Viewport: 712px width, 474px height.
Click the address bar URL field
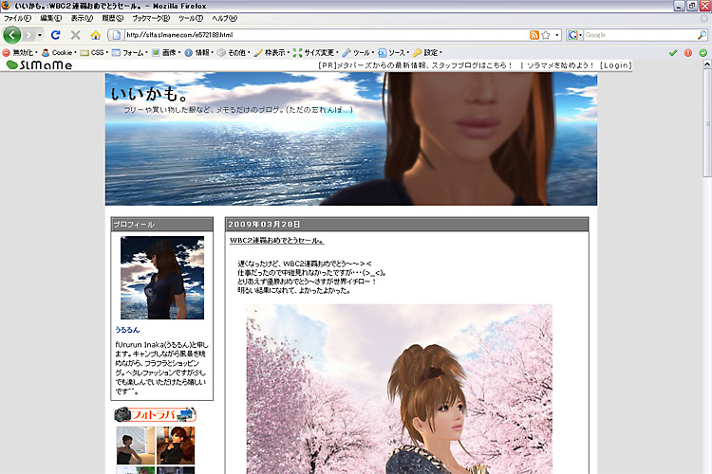point(326,35)
